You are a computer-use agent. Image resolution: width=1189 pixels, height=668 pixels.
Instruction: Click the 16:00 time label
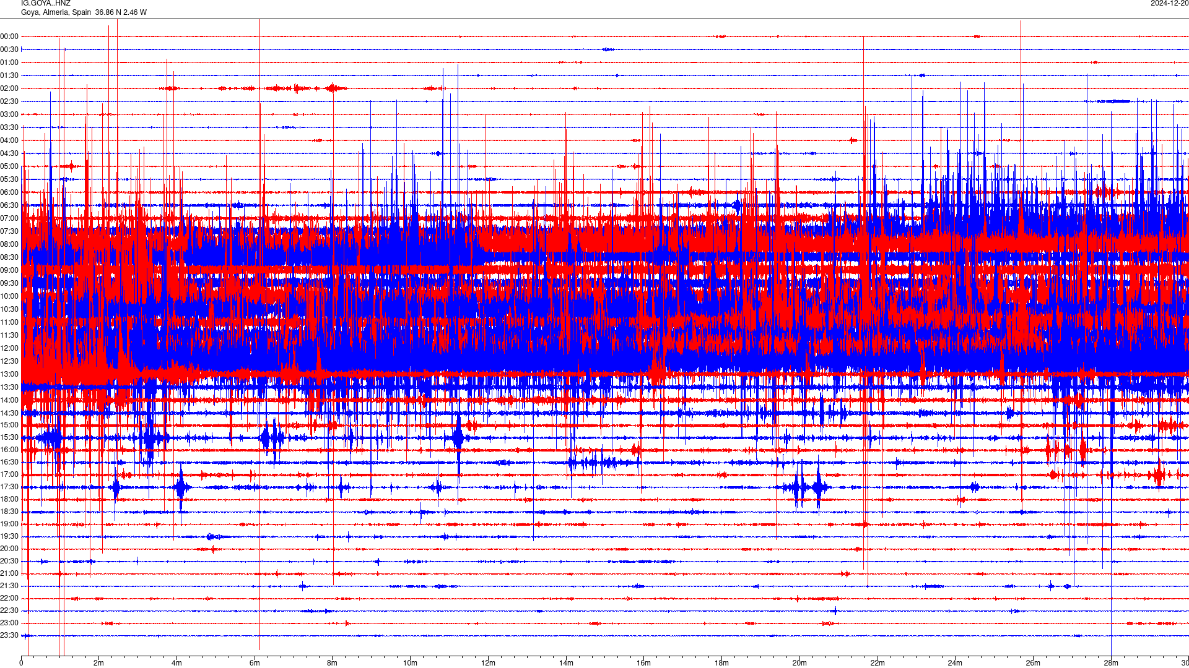tap(9, 450)
